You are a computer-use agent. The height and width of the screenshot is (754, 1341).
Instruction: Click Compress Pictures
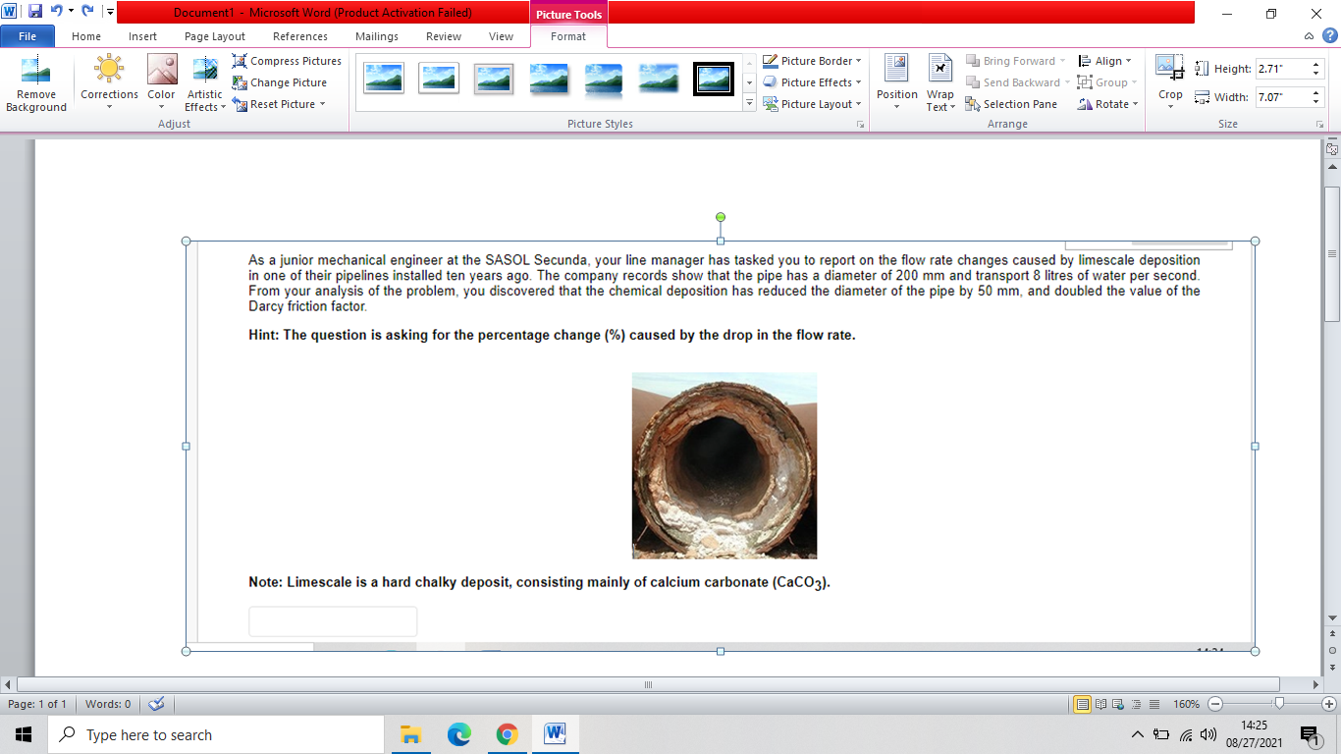click(287, 61)
